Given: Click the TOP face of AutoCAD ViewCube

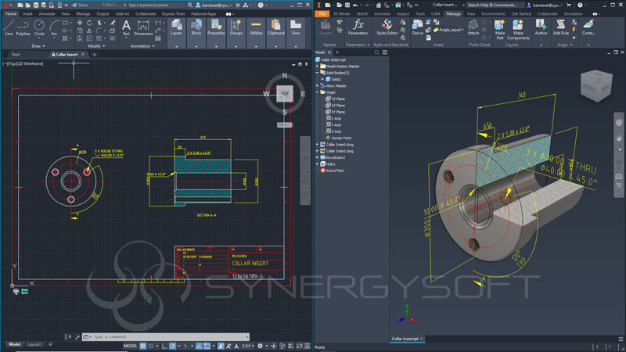Looking at the screenshot, I should pos(285,93).
